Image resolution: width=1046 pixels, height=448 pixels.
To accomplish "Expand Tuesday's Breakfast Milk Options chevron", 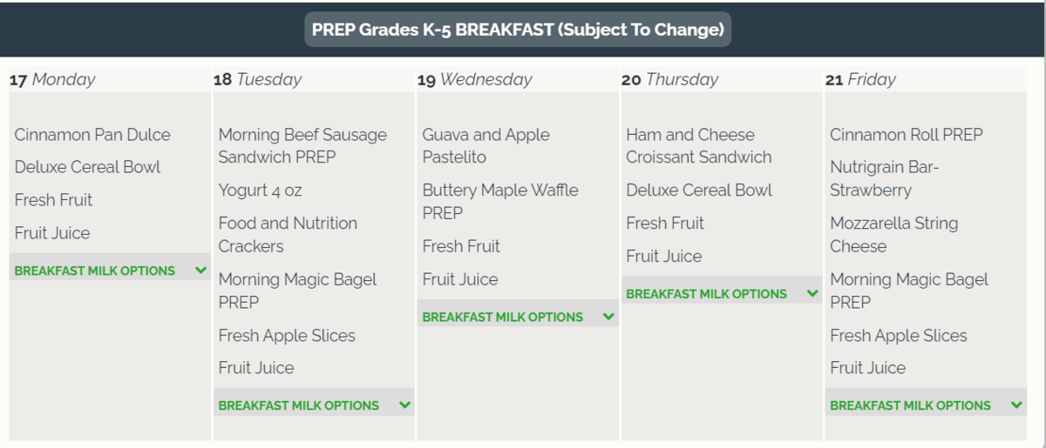I will [x=404, y=405].
